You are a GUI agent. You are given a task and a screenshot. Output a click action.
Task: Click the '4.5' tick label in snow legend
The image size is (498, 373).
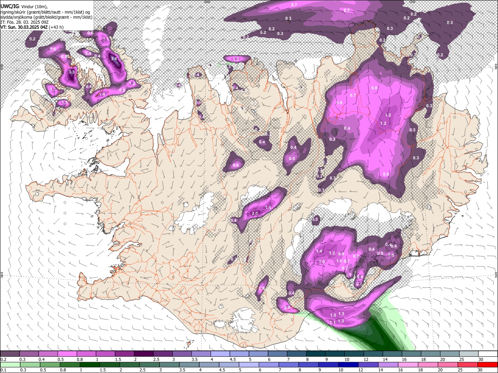(x=232, y=359)
